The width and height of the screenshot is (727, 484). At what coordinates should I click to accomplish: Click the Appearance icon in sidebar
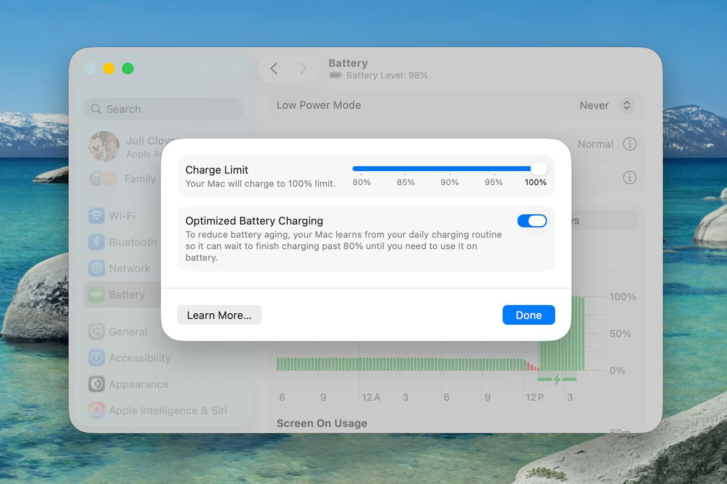pyautogui.click(x=96, y=384)
